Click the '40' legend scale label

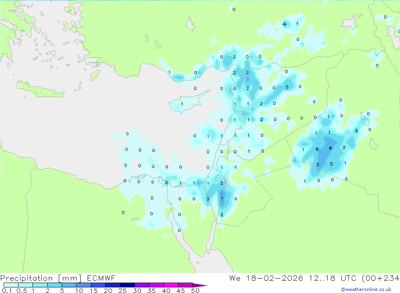coord(166,291)
